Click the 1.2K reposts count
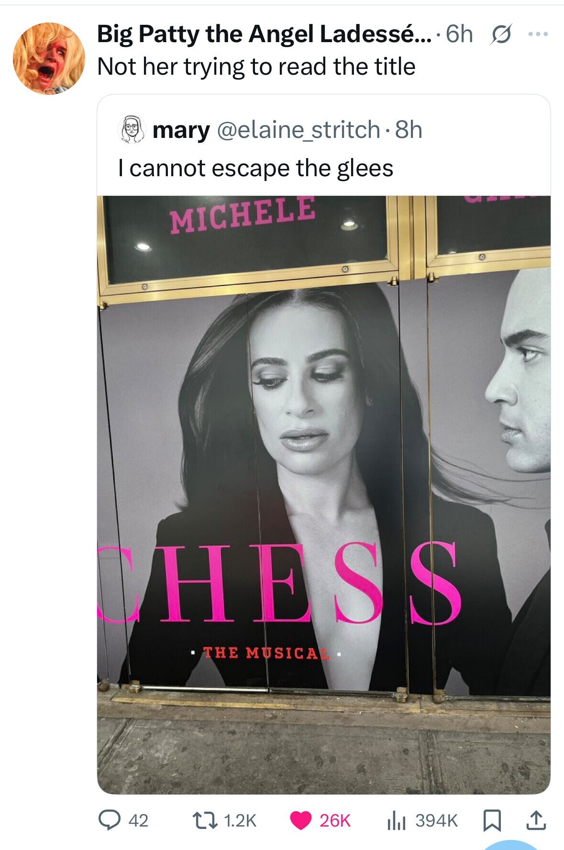The image size is (564, 850). (x=240, y=821)
